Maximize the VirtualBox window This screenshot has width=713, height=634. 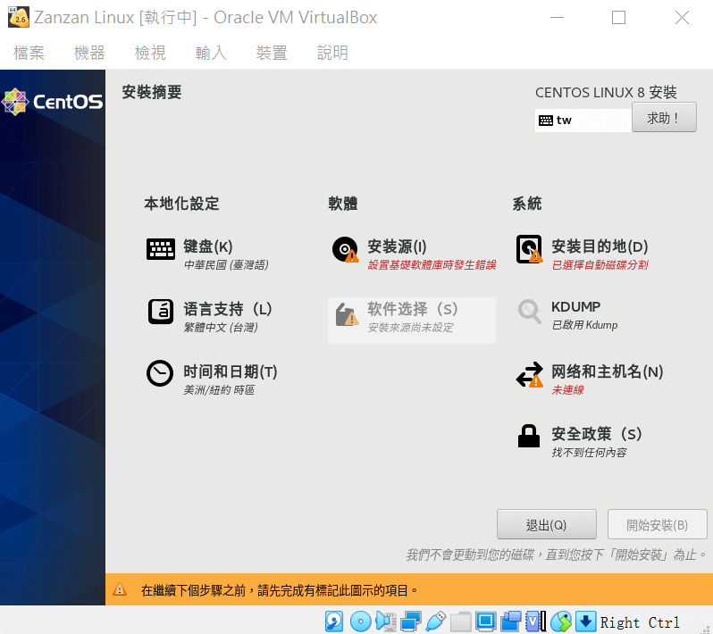[x=618, y=18]
